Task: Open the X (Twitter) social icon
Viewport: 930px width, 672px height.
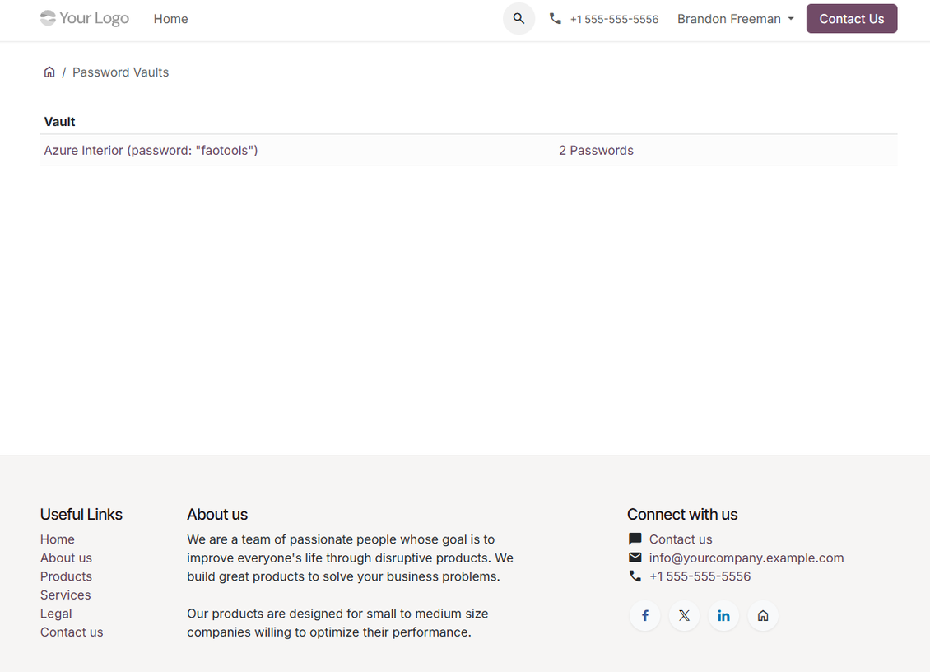Action: pyautogui.click(x=684, y=616)
